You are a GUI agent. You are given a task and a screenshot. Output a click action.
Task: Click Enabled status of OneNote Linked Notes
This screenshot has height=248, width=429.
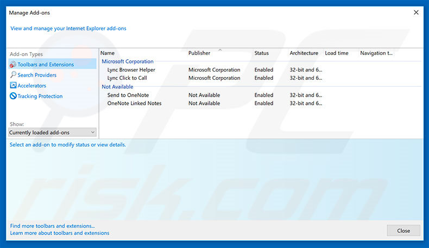[x=264, y=103]
